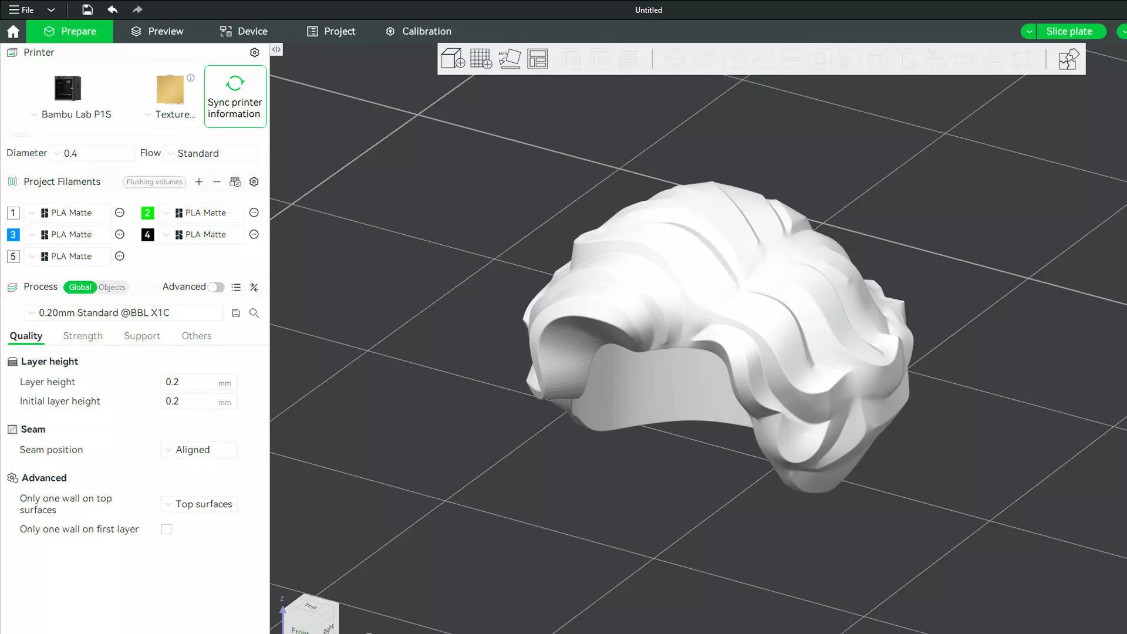Enable Only one wall on first layer
The image size is (1127, 634).
coord(167,529)
